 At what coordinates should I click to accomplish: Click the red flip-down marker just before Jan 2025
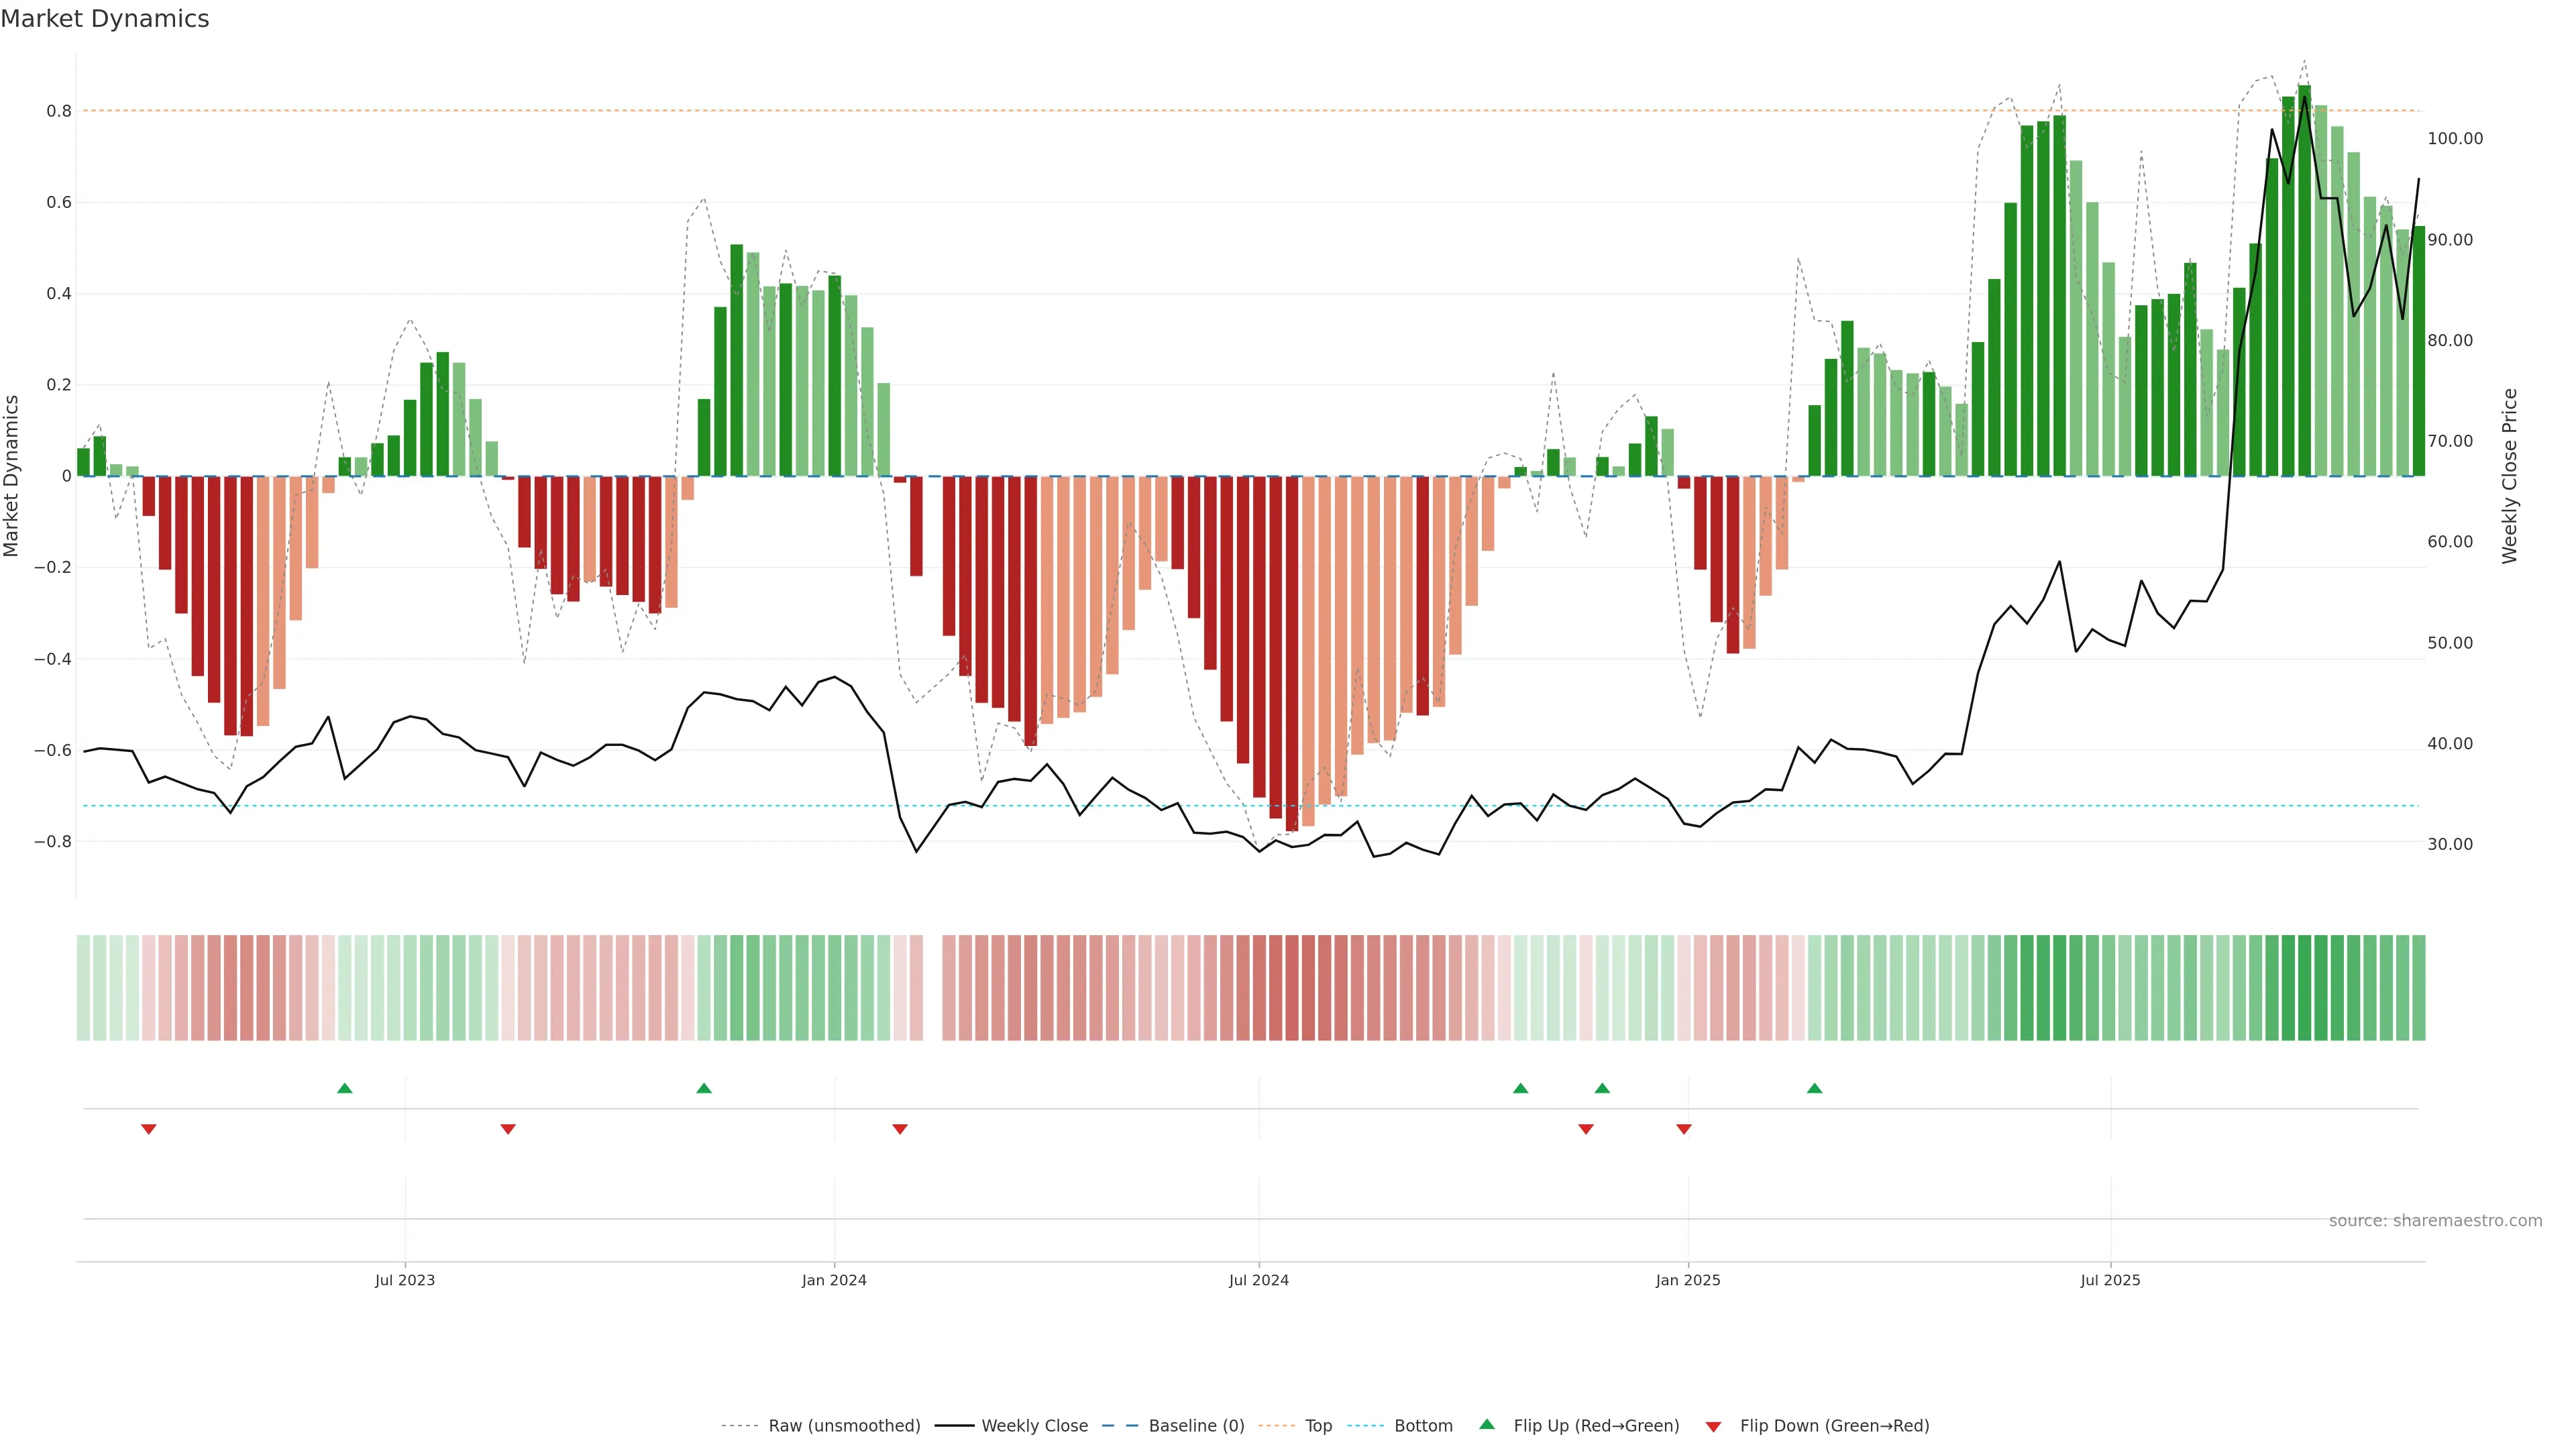pyautogui.click(x=1684, y=1129)
